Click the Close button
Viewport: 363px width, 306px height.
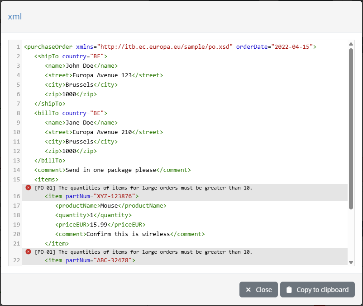click(x=258, y=289)
